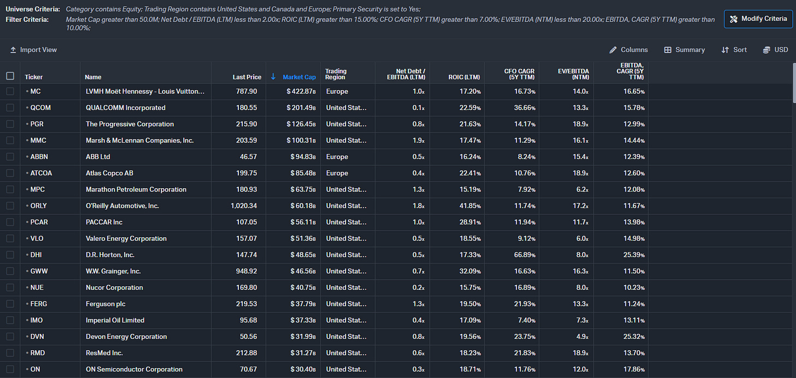
Task: Check the DHI row checkbox
Action: pos(10,255)
